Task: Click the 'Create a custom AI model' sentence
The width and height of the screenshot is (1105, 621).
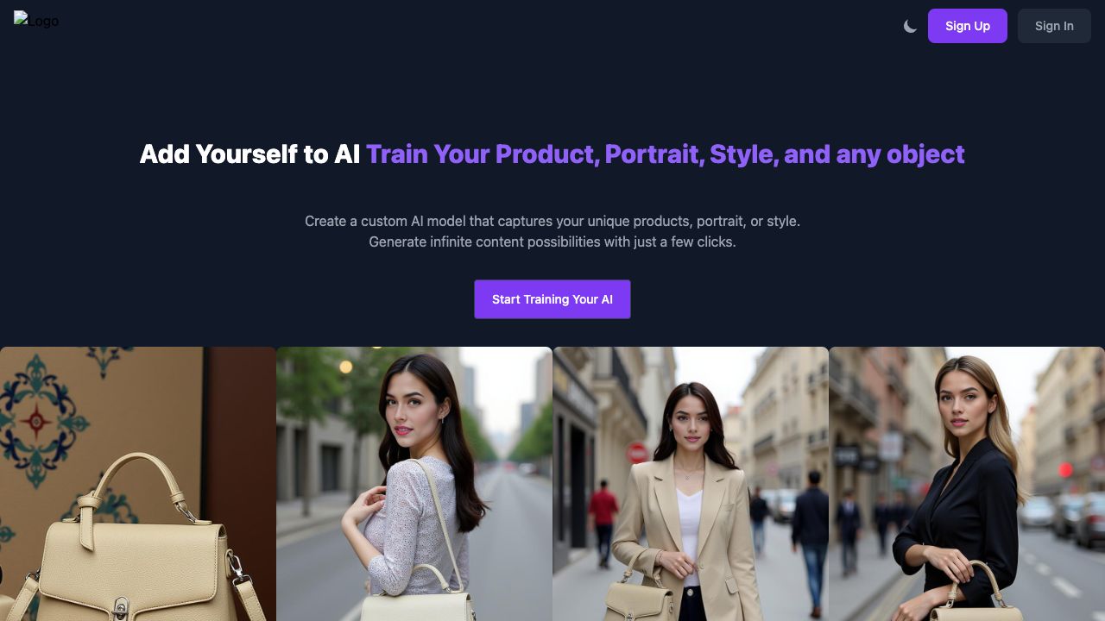Action: pyautogui.click(x=552, y=221)
